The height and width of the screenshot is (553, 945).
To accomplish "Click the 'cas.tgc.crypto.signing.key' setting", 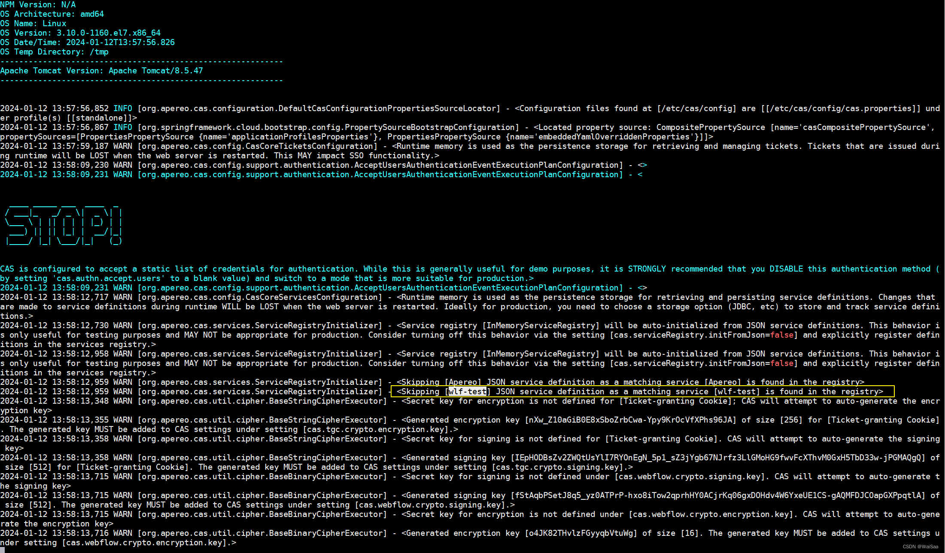I will [x=557, y=467].
